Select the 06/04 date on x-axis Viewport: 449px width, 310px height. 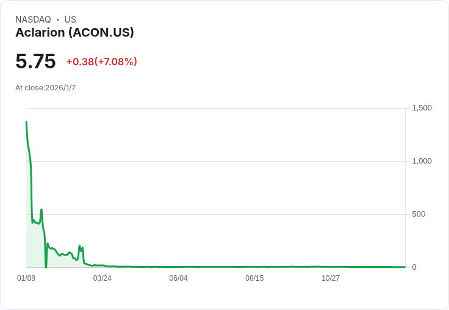(x=178, y=278)
